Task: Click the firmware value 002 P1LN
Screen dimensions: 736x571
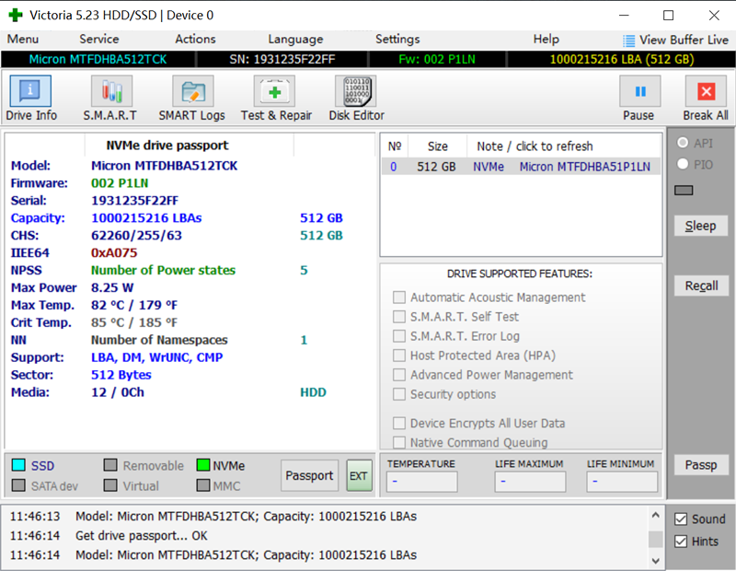Action: pyautogui.click(x=120, y=183)
